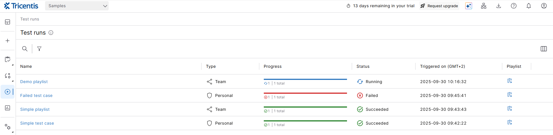Open the downloads icon in top bar
Viewport: 553px width, 135px height.
pos(498,6)
